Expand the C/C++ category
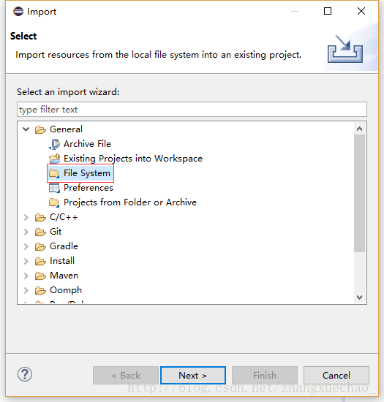The width and height of the screenshot is (384, 402). click(26, 217)
